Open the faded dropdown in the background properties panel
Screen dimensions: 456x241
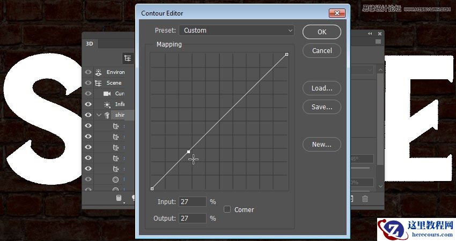pyautogui.click(x=362, y=70)
